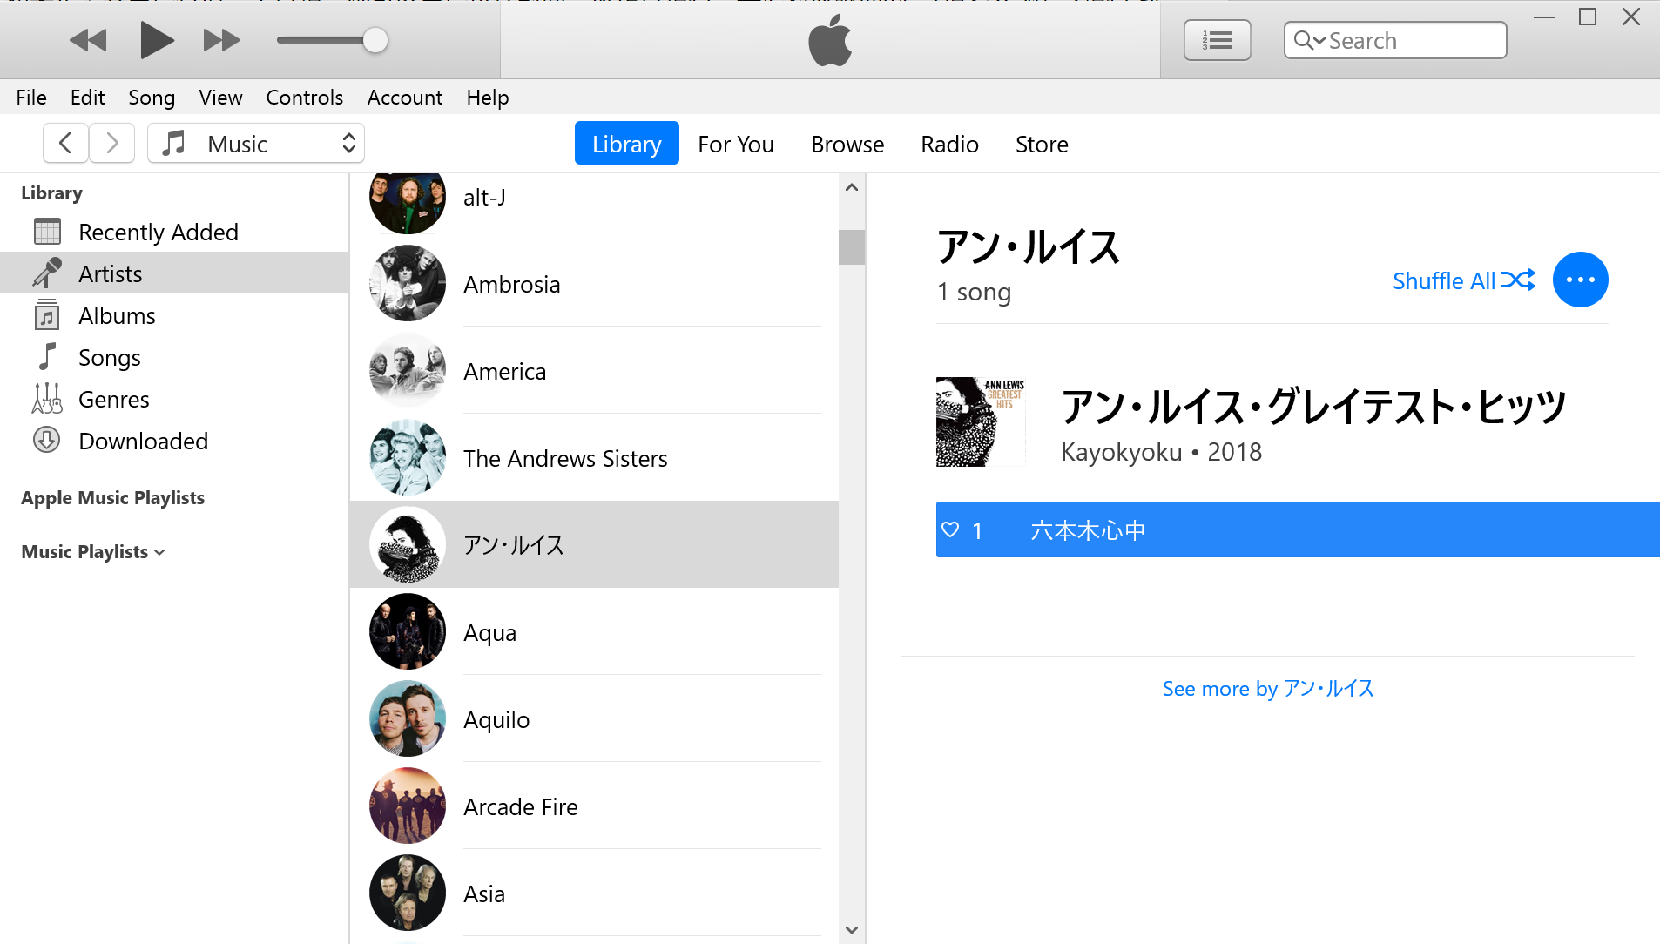This screenshot has height=944, width=1660.
Task: Click the Kayokyoku genre and year text
Action: (1162, 452)
